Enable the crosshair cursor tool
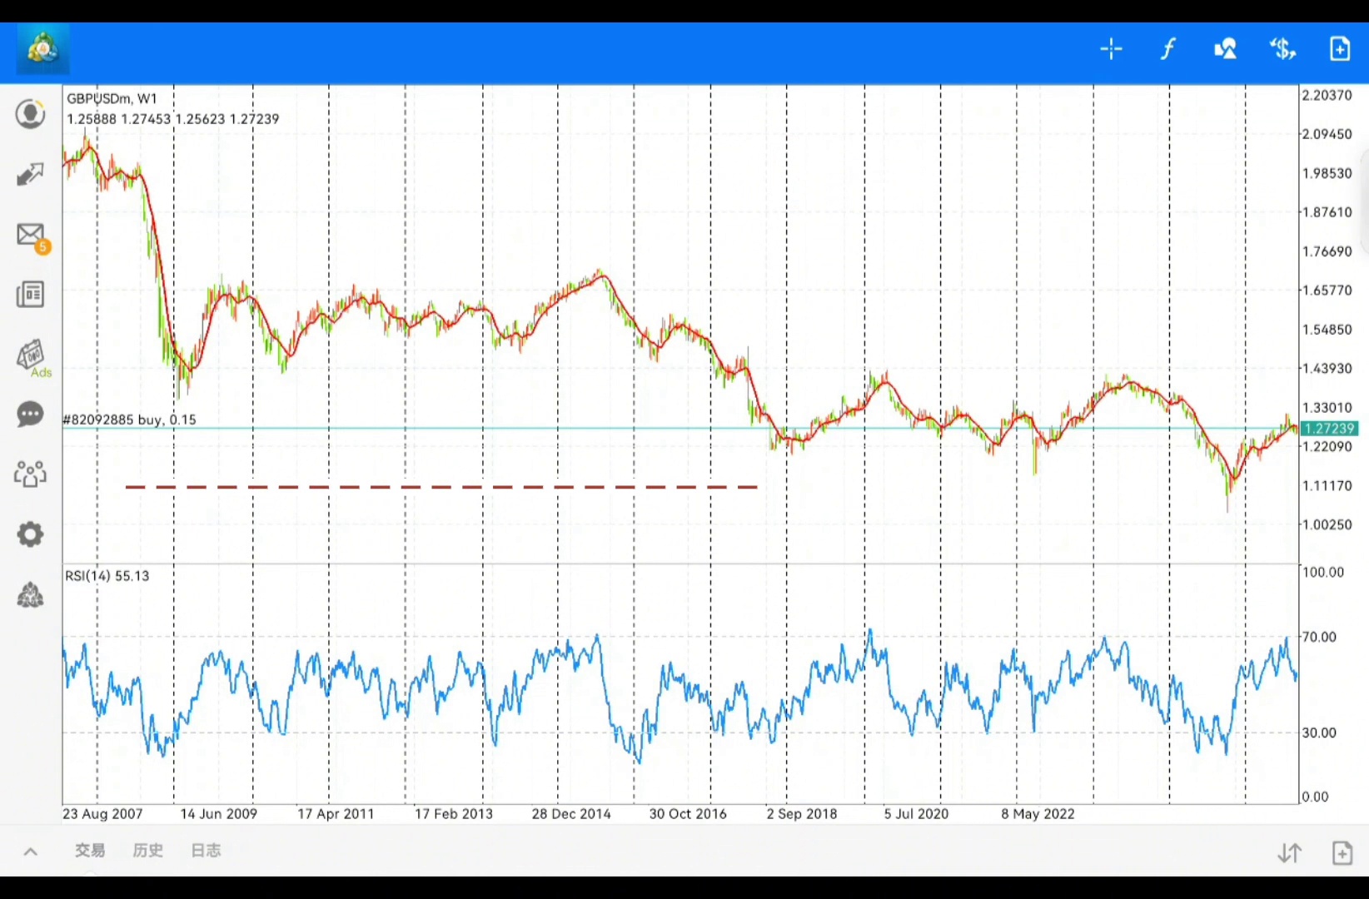1369x899 pixels. pyautogui.click(x=1111, y=49)
